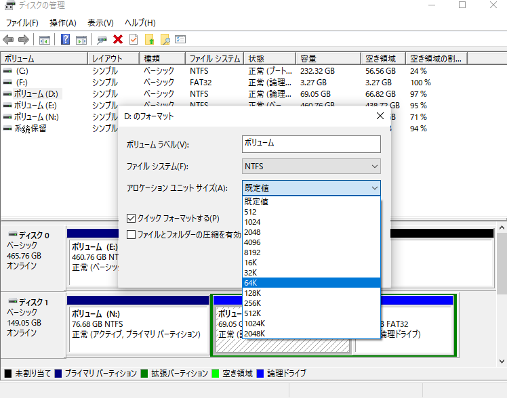
Task: Open the ヘルプ(H) menu
Action: 140,23
